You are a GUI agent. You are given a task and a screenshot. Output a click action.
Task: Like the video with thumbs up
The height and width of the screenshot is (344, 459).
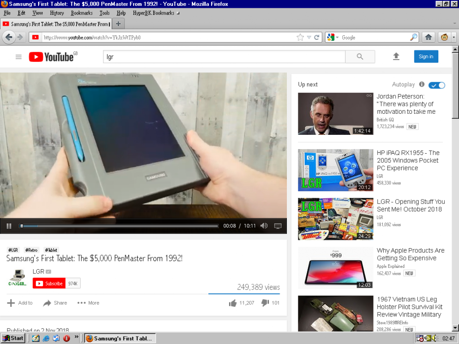[233, 303]
